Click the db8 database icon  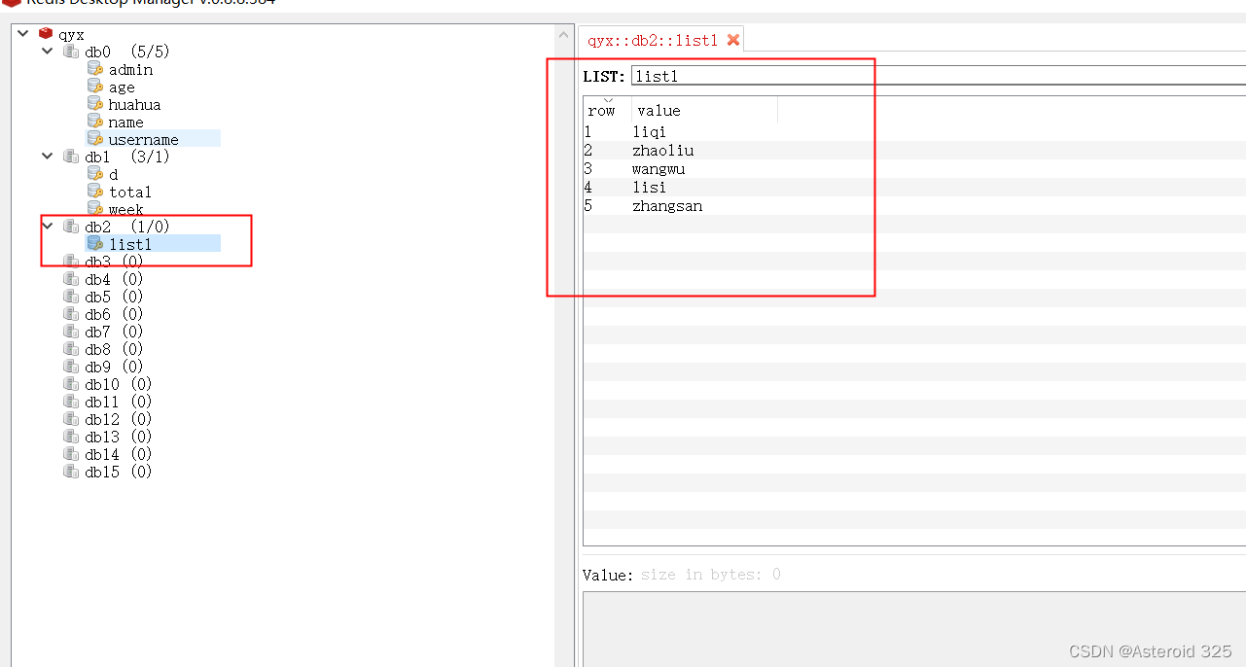click(x=71, y=349)
